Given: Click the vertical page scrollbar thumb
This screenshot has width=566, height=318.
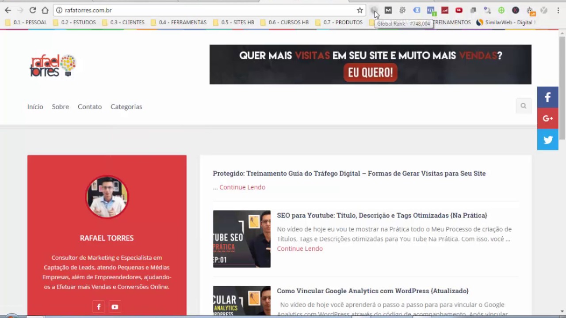Looking at the screenshot, I should coord(562,88).
